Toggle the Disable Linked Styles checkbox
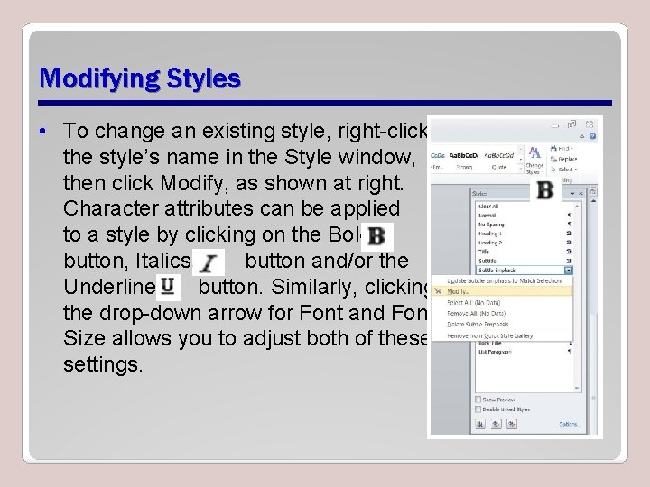The width and height of the screenshot is (650, 487). [x=478, y=409]
